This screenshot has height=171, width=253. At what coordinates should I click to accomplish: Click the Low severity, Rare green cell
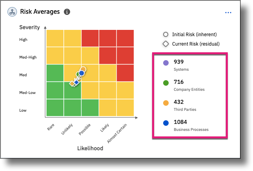coord(55,108)
